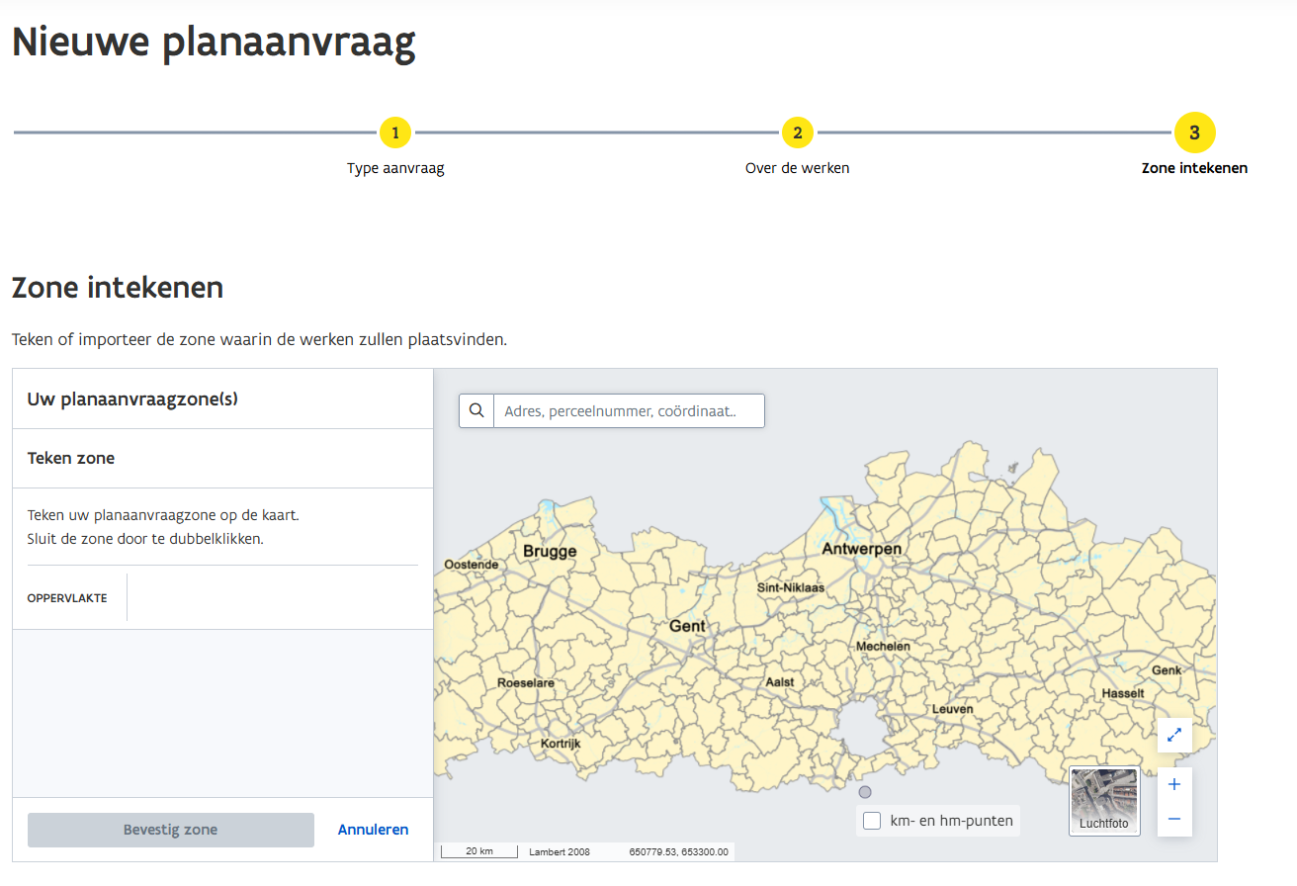Select step 3 Zone intekenen
1297x886 pixels.
tap(1194, 133)
